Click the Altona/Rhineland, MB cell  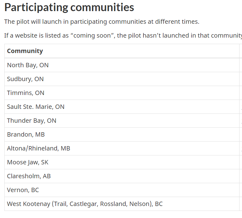(122, 148)
